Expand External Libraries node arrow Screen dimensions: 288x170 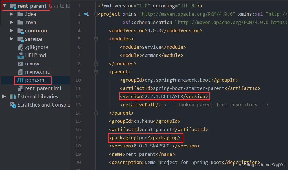point(4,96)
